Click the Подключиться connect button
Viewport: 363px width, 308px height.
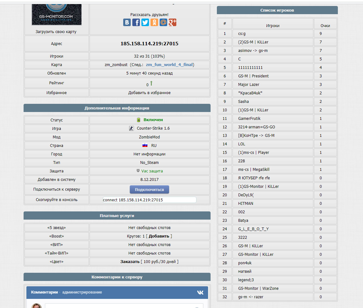pos(149,190)
